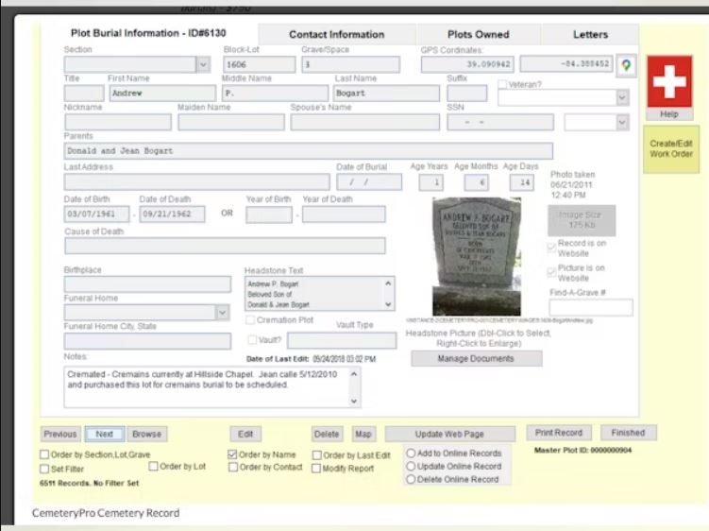Click Notes box scroll down arrow

pyautogui.click(x=354, y=401)
